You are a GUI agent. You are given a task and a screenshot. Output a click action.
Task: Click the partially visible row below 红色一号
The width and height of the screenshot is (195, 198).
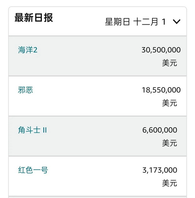pyautogui.click(x=97, y=197)
